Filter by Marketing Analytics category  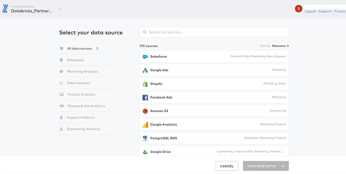pos(82,72)
